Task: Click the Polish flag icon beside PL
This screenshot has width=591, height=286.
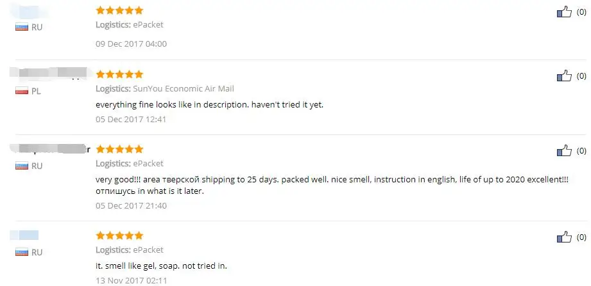Action: 22,91
